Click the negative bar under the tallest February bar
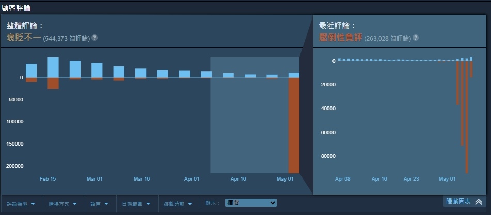Viewport: 491px width, 215px height. tap(53, 83)
